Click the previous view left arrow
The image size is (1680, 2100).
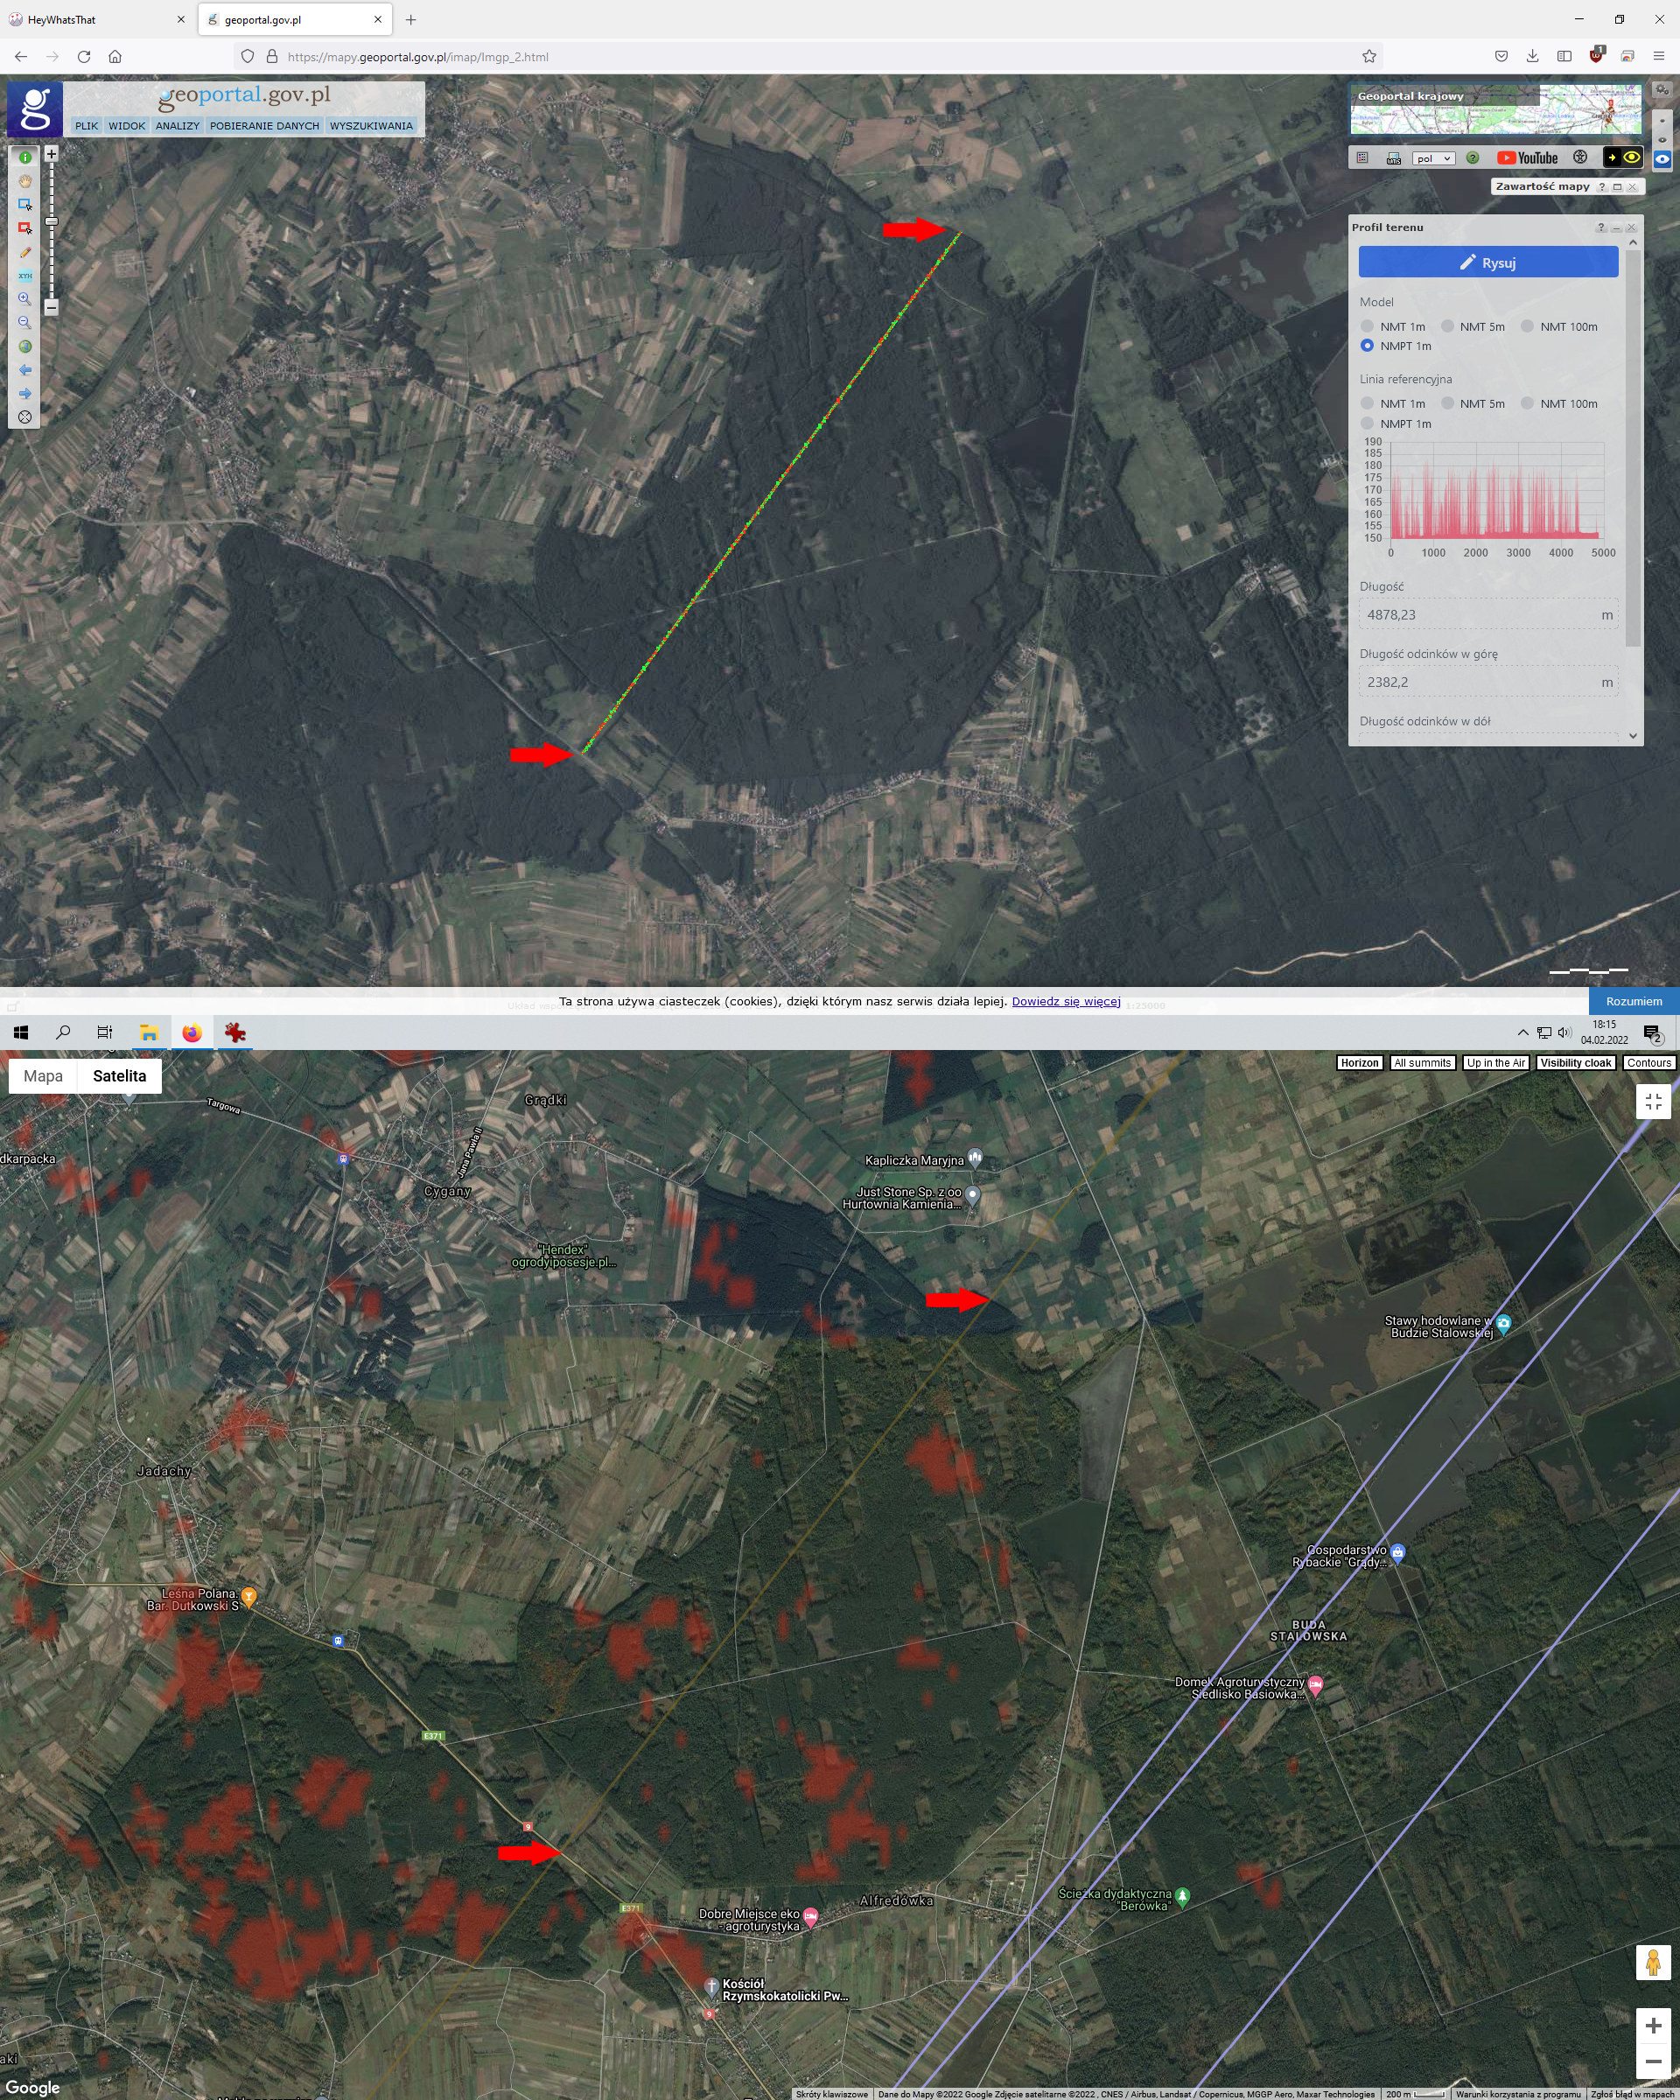[25, 370]
